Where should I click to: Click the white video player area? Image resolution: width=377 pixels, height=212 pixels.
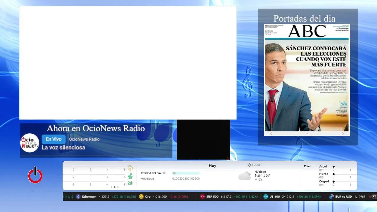pyautogui.click(x=128, y=63)
